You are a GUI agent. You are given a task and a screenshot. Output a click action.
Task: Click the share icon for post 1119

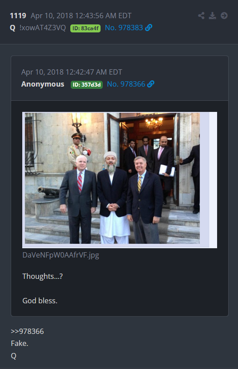(x=201, y=16)
